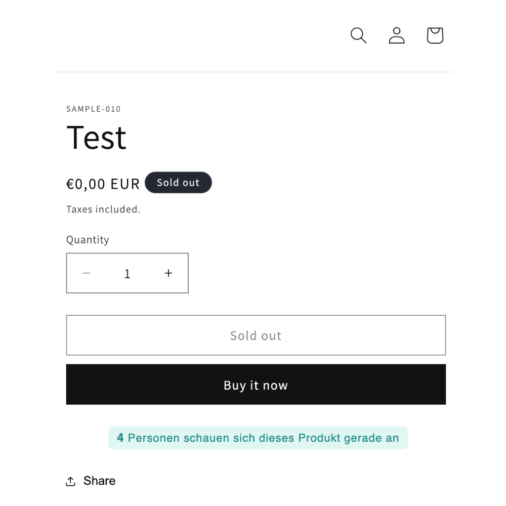The image size is (506, 506).
Task: Open the shopping cart bag icon
Action: click(x=435, y=35)
